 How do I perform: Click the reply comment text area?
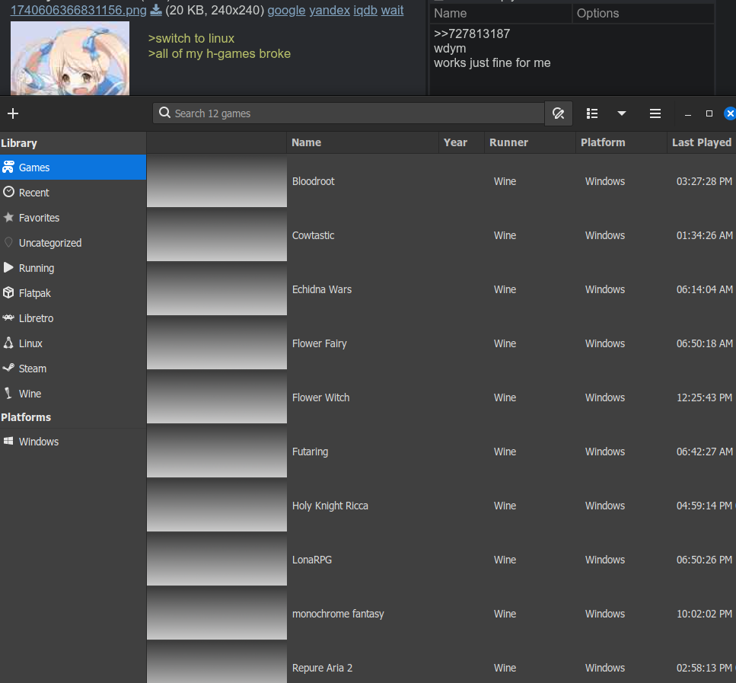[572, 59]
